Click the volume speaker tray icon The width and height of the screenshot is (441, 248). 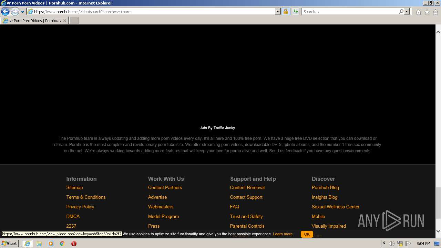tap(392, 244)
